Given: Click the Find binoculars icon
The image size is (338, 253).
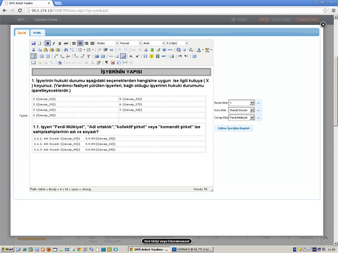Looking at the screenshot, I should pyautogui.click(x=66, y=50).
